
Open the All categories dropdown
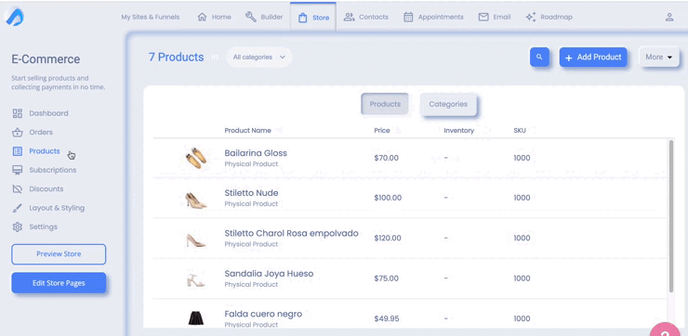click(x=258, y=57)
